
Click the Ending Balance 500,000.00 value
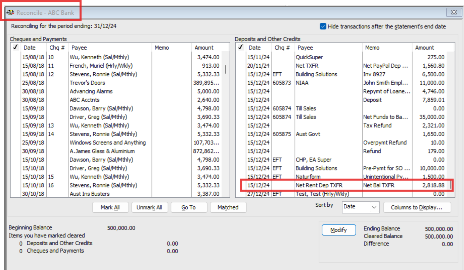pos(439,229)
